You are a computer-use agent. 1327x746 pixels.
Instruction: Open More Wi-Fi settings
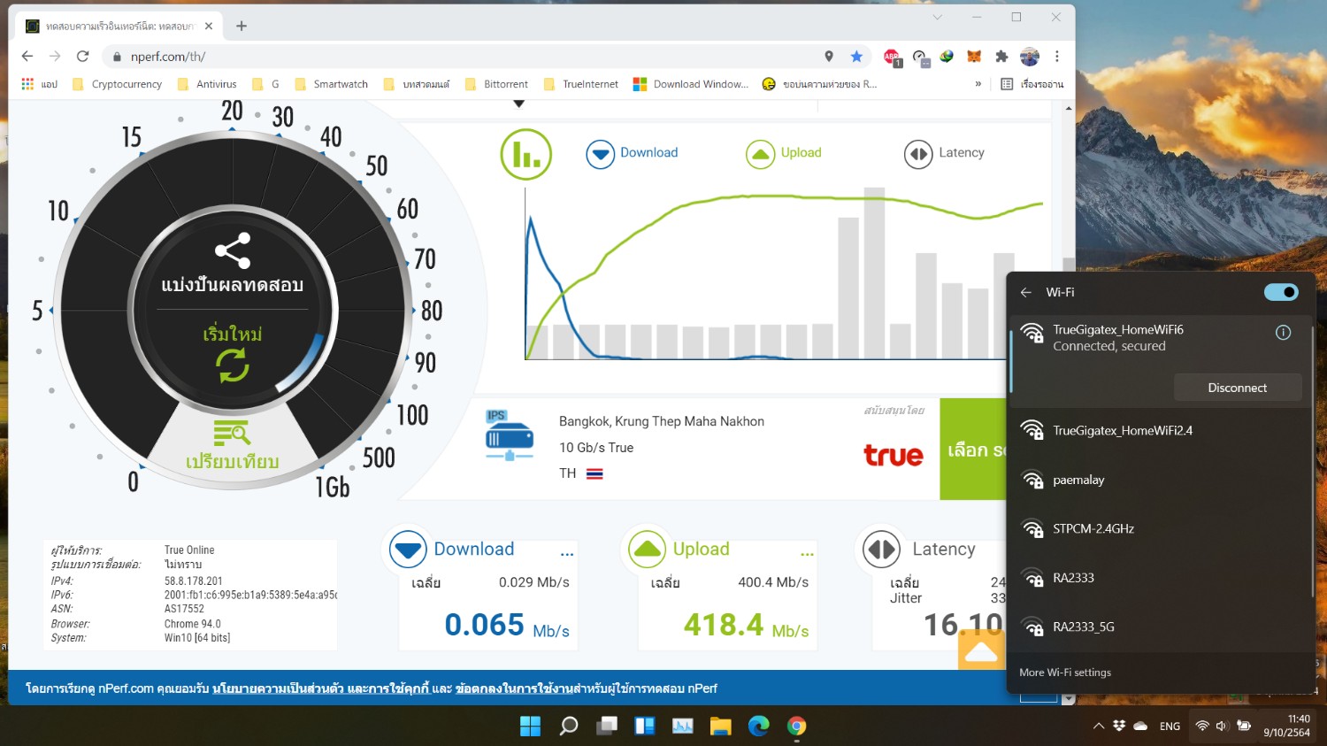point(1065,673)
